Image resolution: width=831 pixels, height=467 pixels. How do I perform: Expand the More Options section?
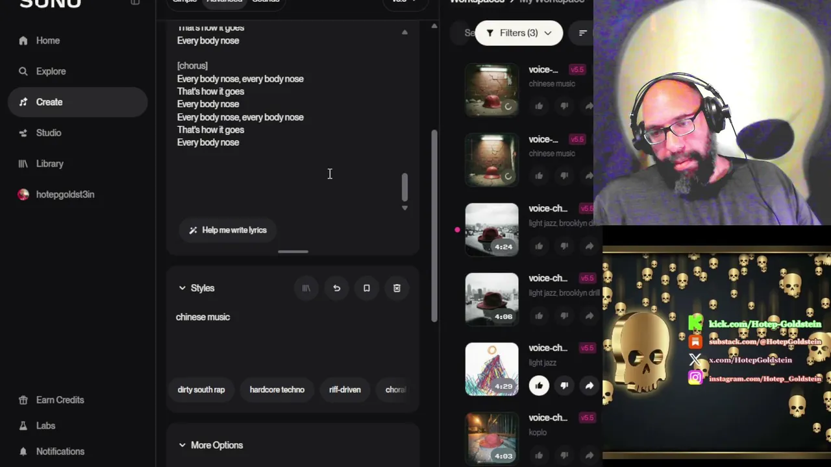pos(211,446)
